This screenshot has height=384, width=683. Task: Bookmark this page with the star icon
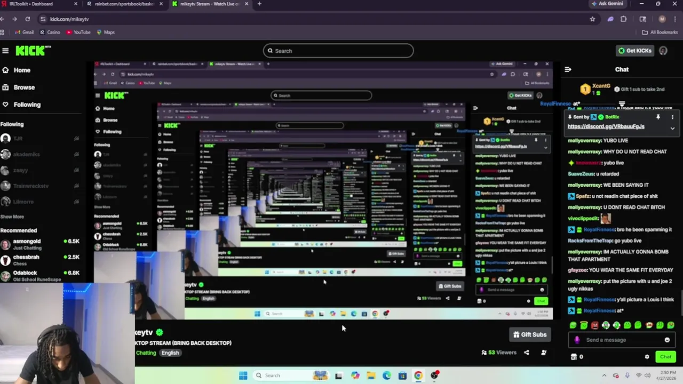coord(592,19)
